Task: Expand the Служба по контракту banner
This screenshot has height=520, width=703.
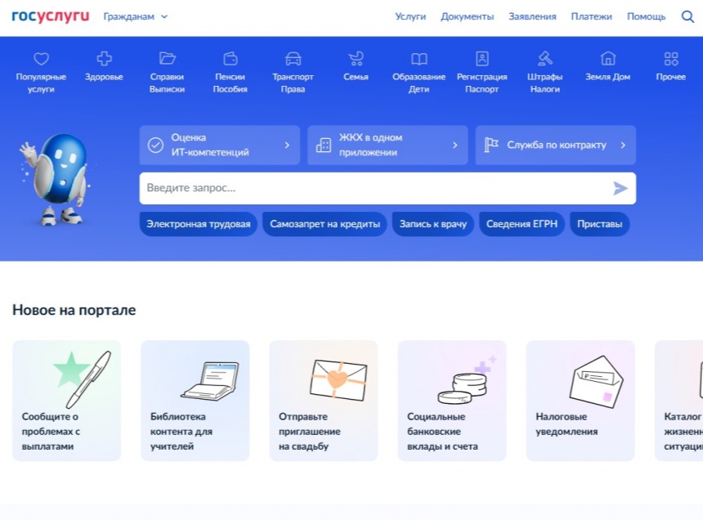Action: pos(555,145)
